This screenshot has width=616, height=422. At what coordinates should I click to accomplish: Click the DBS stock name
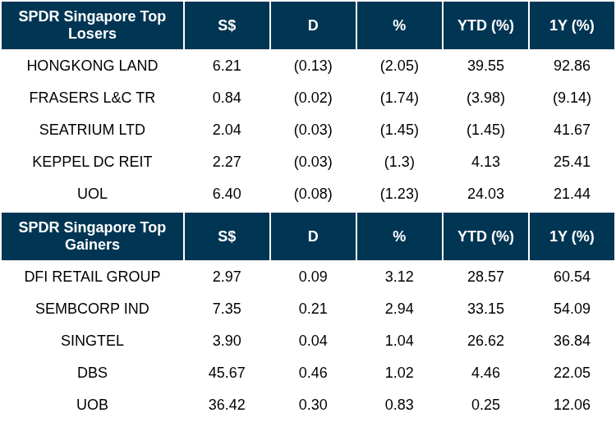pos(92,373)
